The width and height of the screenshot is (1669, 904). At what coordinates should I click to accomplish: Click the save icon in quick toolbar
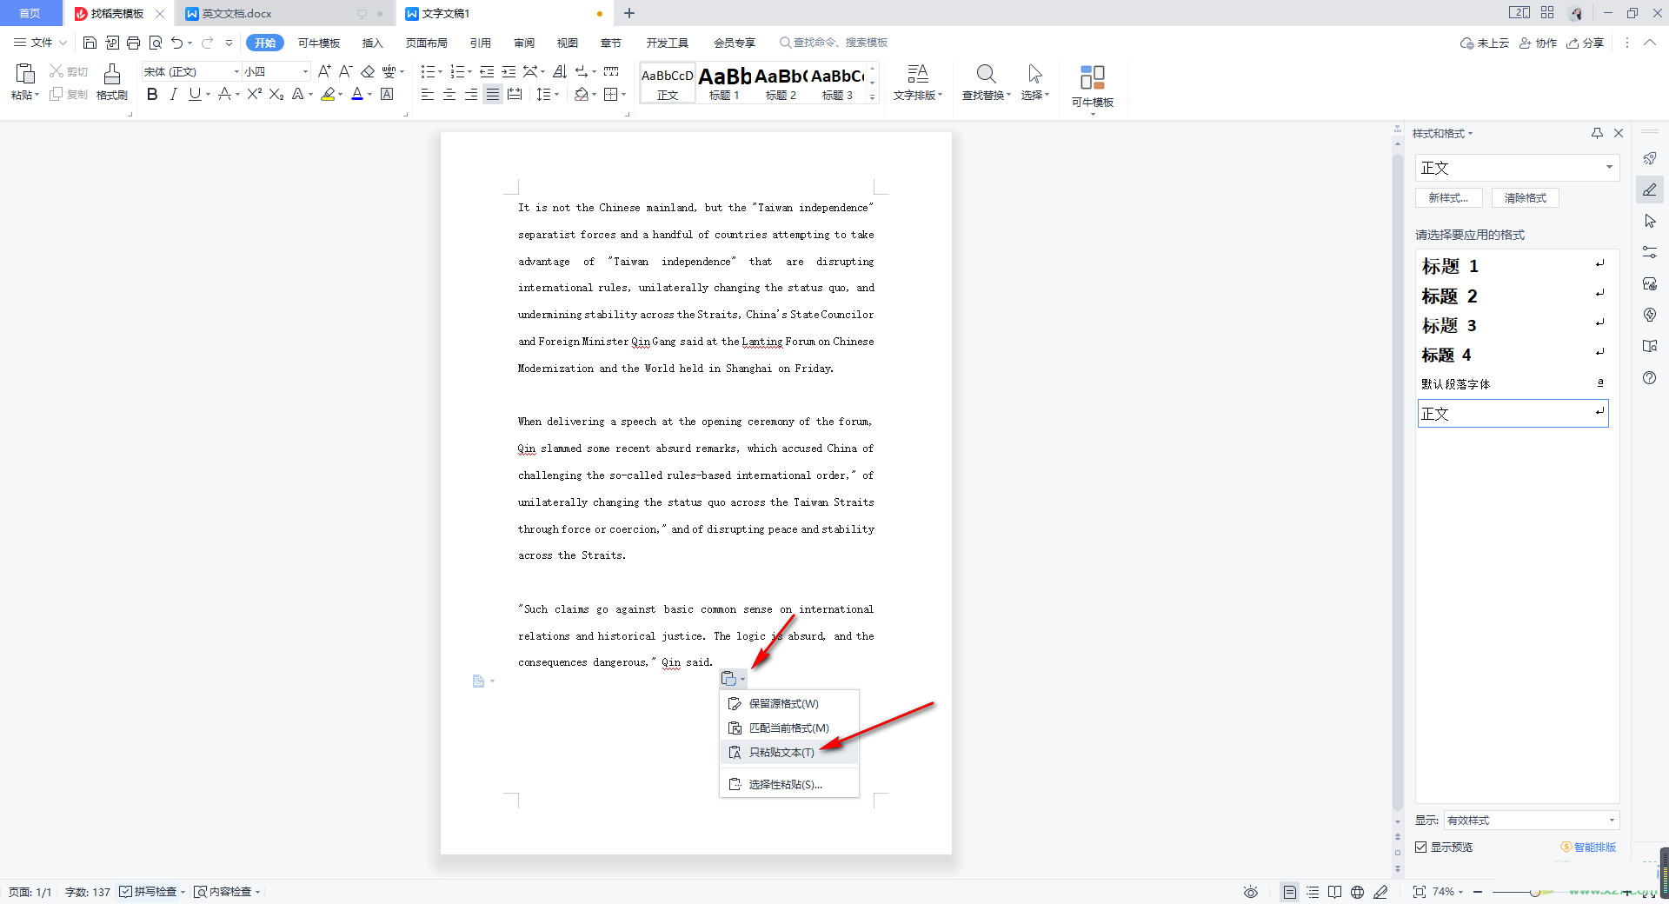(90, 43)
